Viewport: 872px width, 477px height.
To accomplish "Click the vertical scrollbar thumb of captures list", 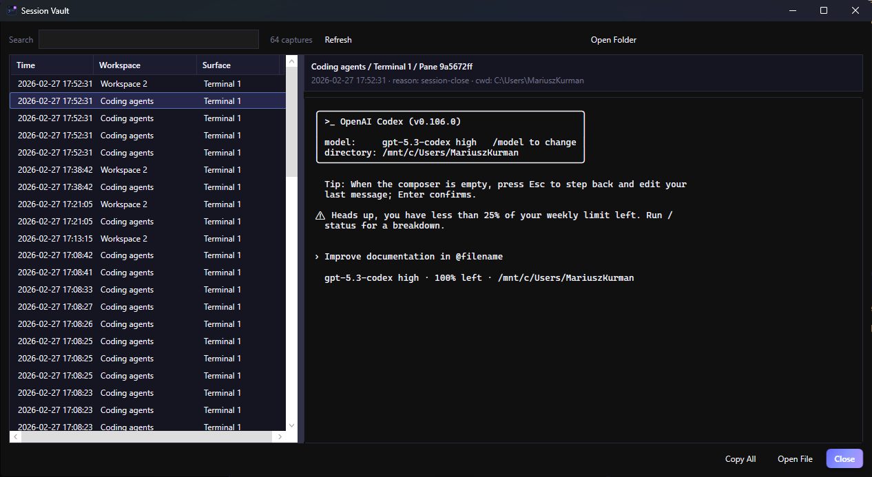I will 291,122.
